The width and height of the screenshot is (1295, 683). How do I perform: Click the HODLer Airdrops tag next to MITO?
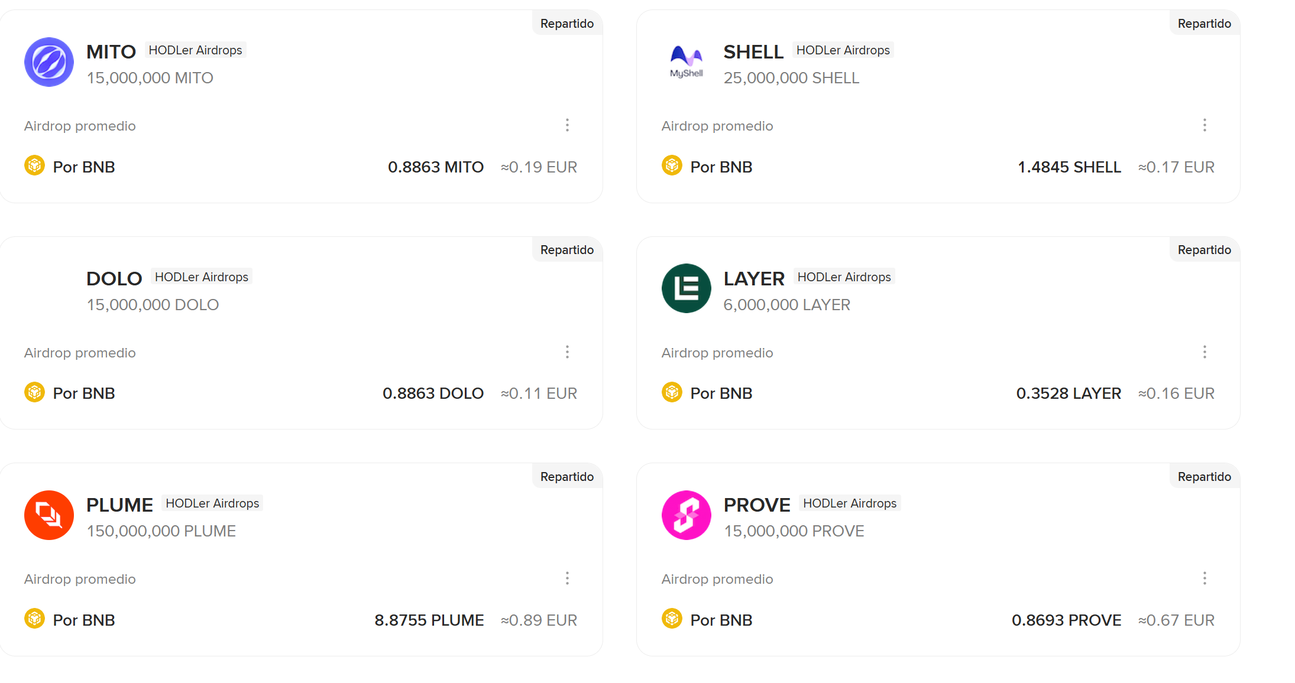pos(195,50)
